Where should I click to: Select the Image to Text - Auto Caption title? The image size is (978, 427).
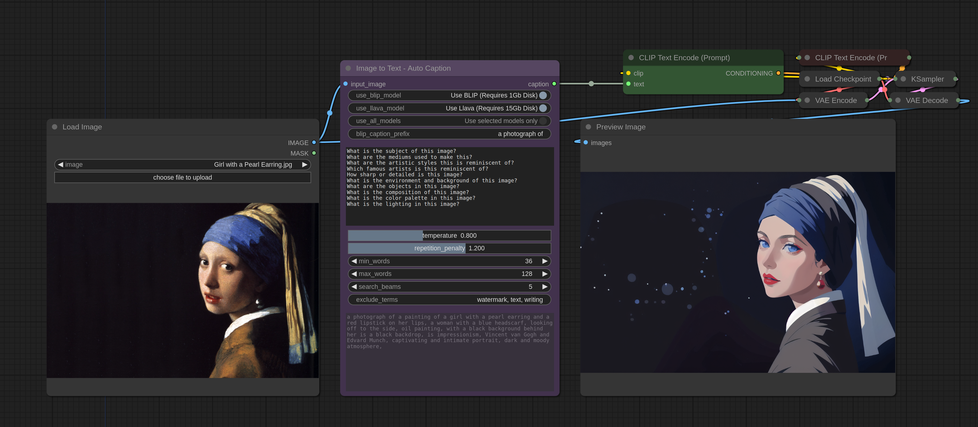(x=403, y=68)
